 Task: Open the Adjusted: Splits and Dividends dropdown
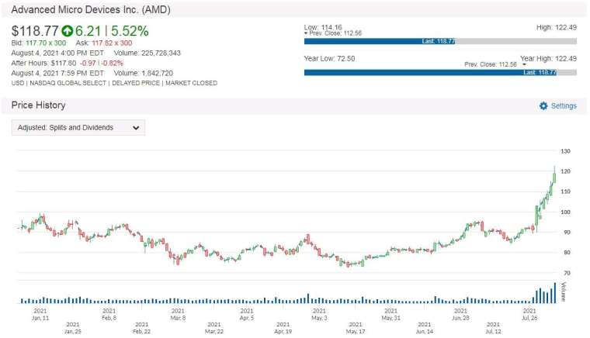click(78, 128)
